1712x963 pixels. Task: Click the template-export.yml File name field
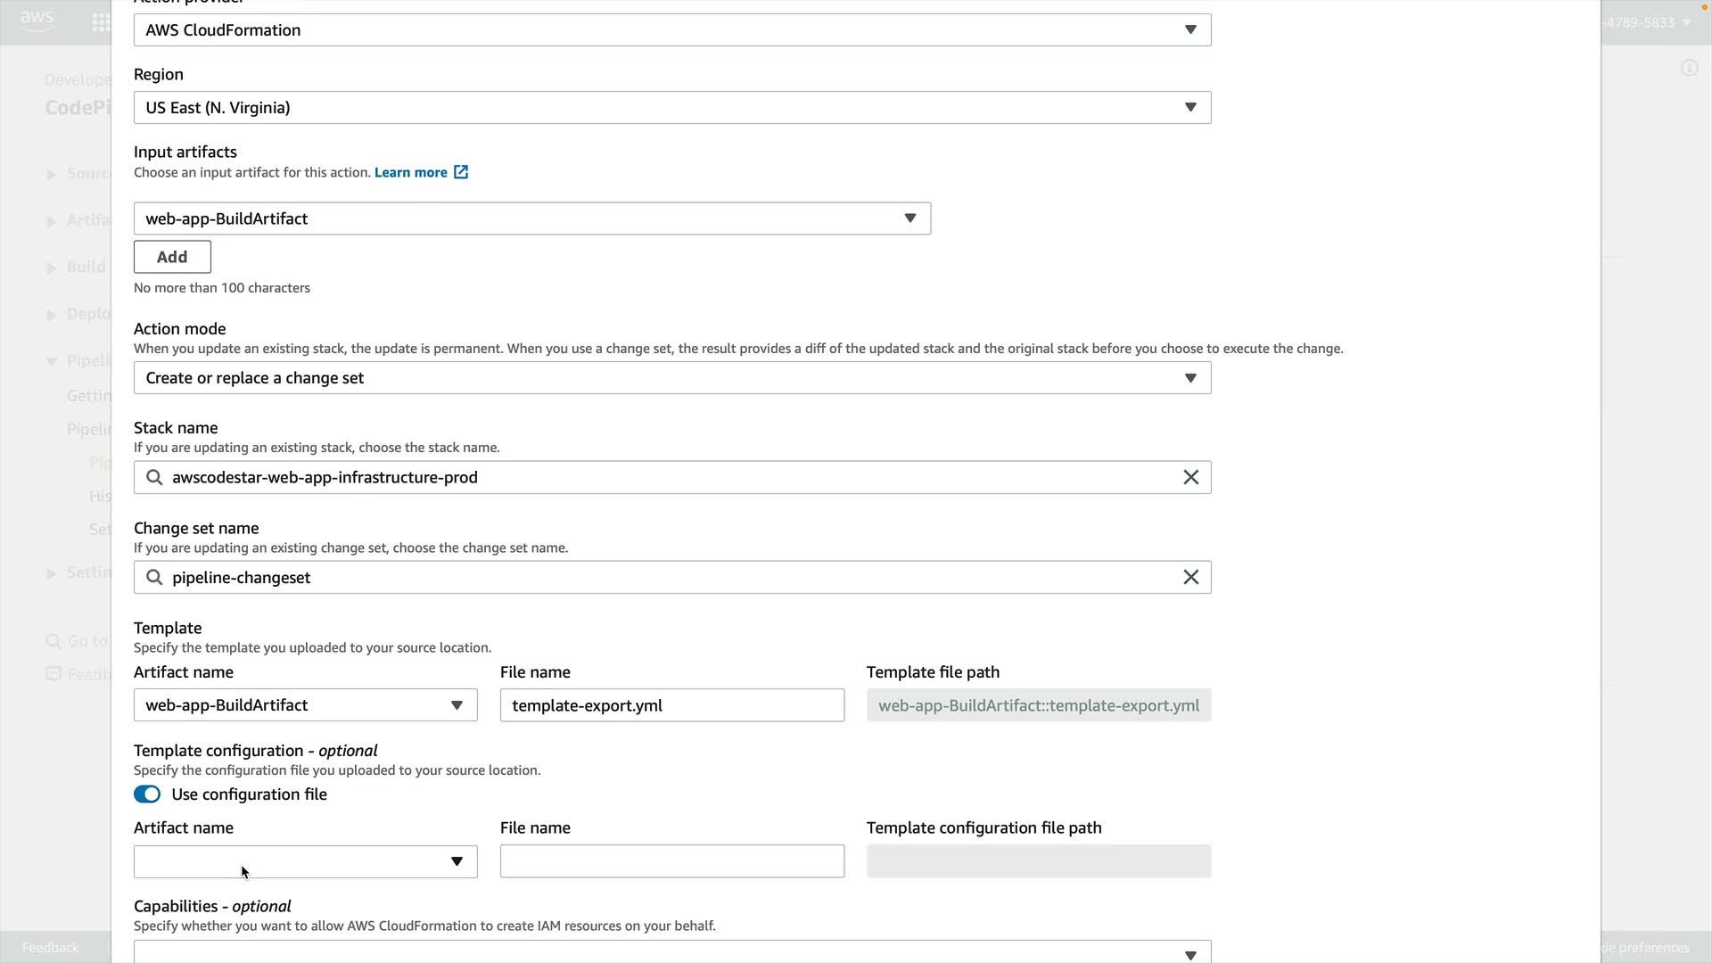coord(671,705)
